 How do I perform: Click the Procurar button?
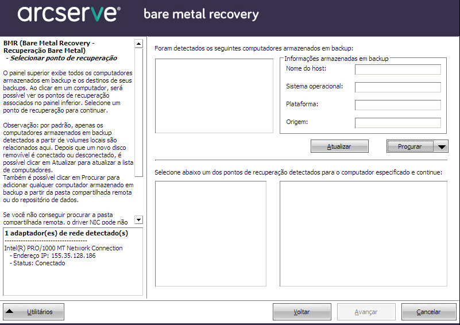410,146
